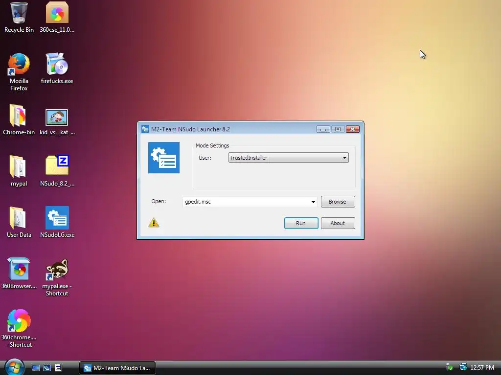The image size is (501, 375).
Task: Open the About dialog
Action: (x=338, y=223)
